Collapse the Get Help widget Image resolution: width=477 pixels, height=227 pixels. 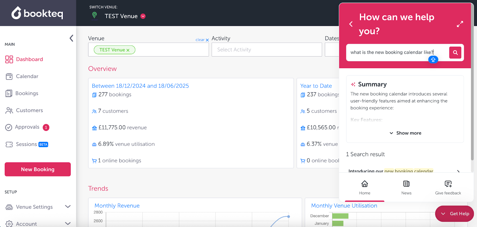click(454, 214)
